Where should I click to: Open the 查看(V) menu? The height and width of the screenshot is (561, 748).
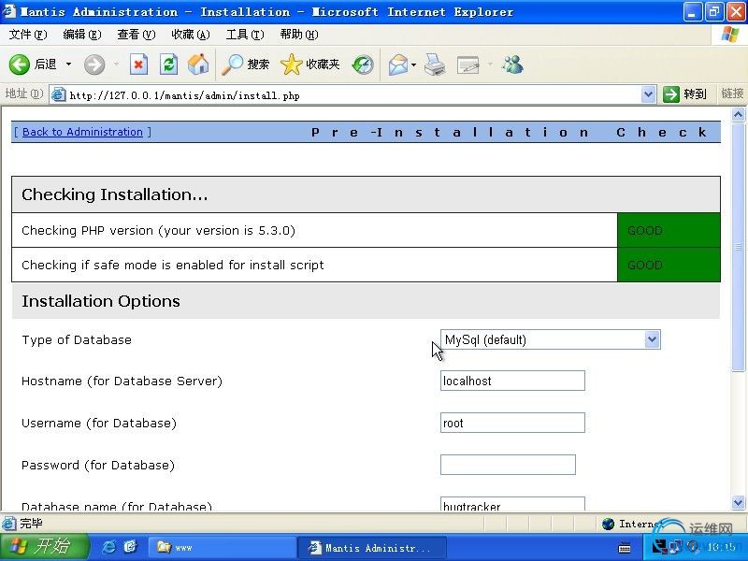(137, 35)
